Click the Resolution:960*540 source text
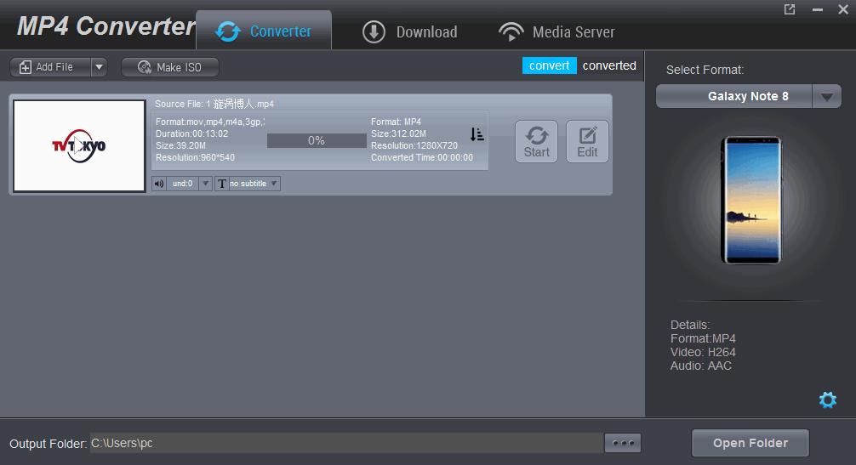The height and width of the screenshot is (465, 856). click(195, 157)
